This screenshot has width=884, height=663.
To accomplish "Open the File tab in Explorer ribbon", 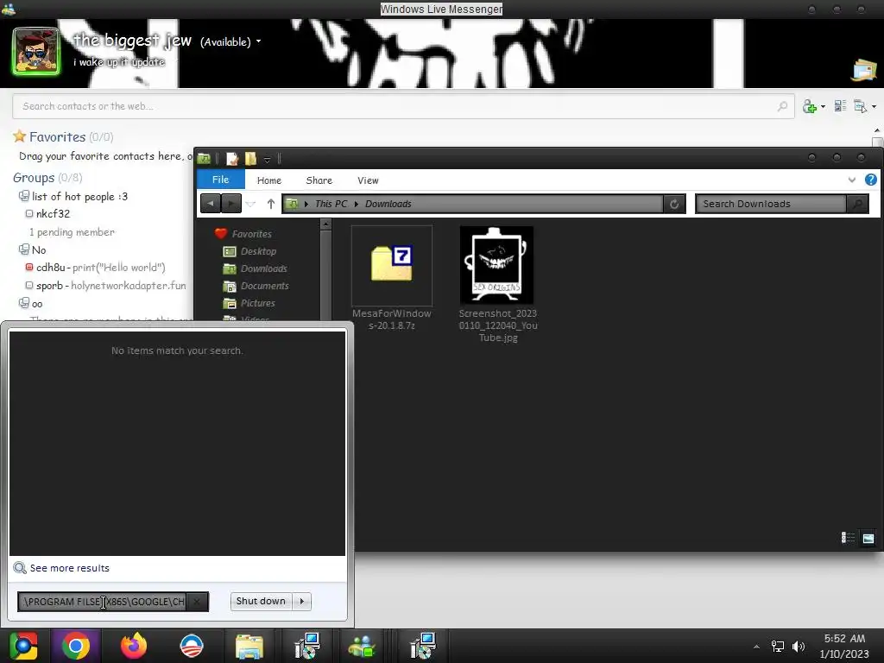I will click(x=220, y=180).
